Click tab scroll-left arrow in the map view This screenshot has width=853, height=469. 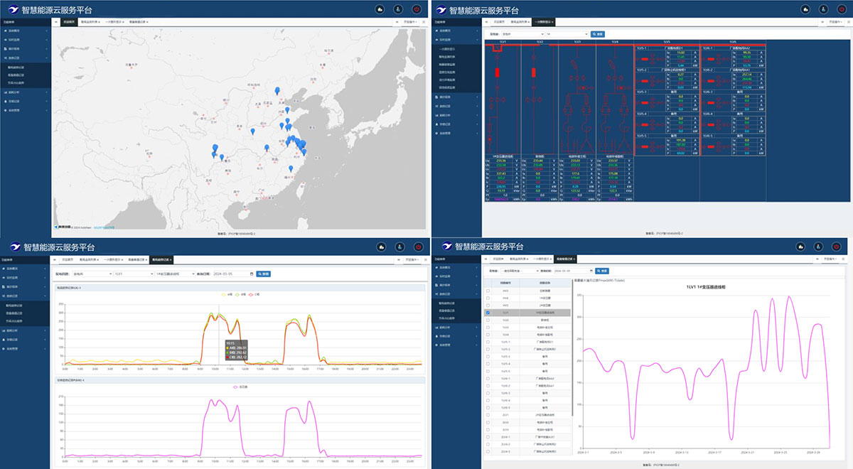[x=55, y=23]
